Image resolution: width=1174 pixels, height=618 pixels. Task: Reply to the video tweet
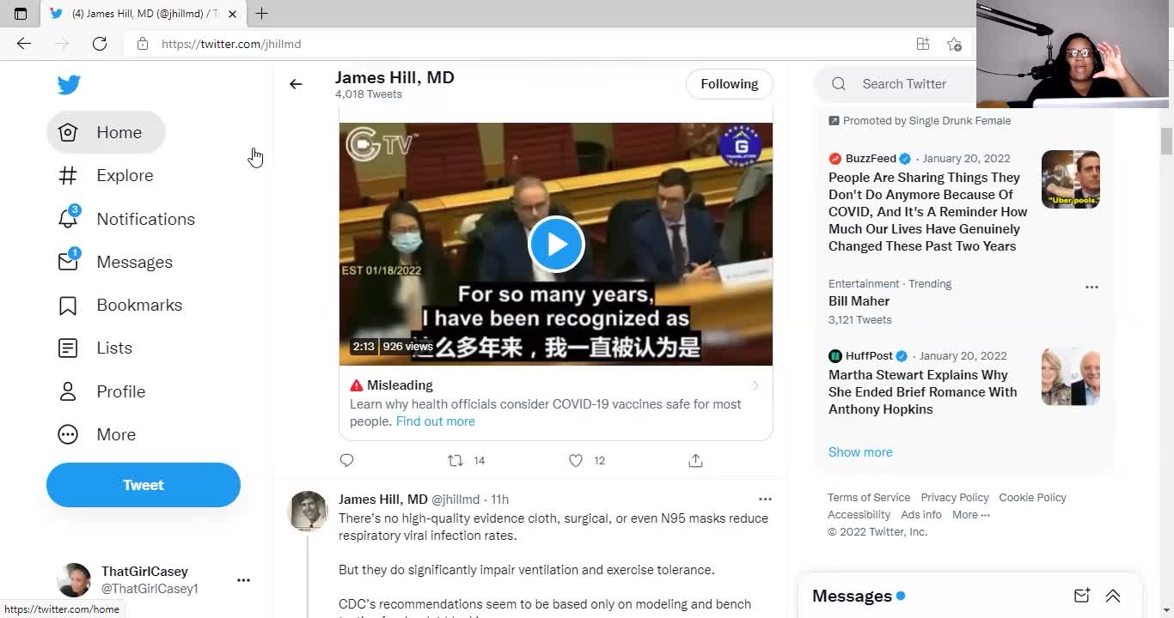[x=346, y=461]
